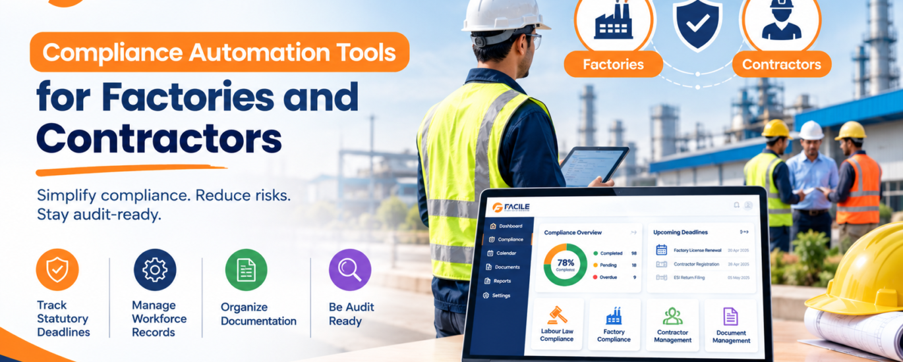903x362 pixels.
Task: Click the Contractor Management people icon
Action: coord(673,316)
